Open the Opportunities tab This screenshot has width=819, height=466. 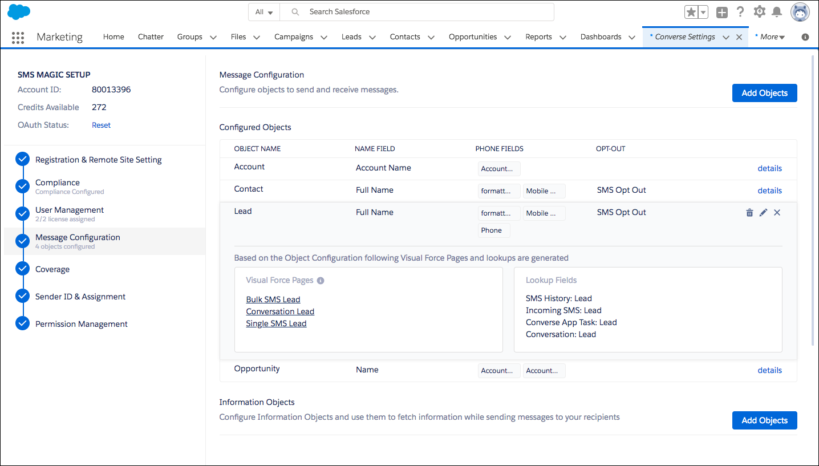[x=473, y=37]
